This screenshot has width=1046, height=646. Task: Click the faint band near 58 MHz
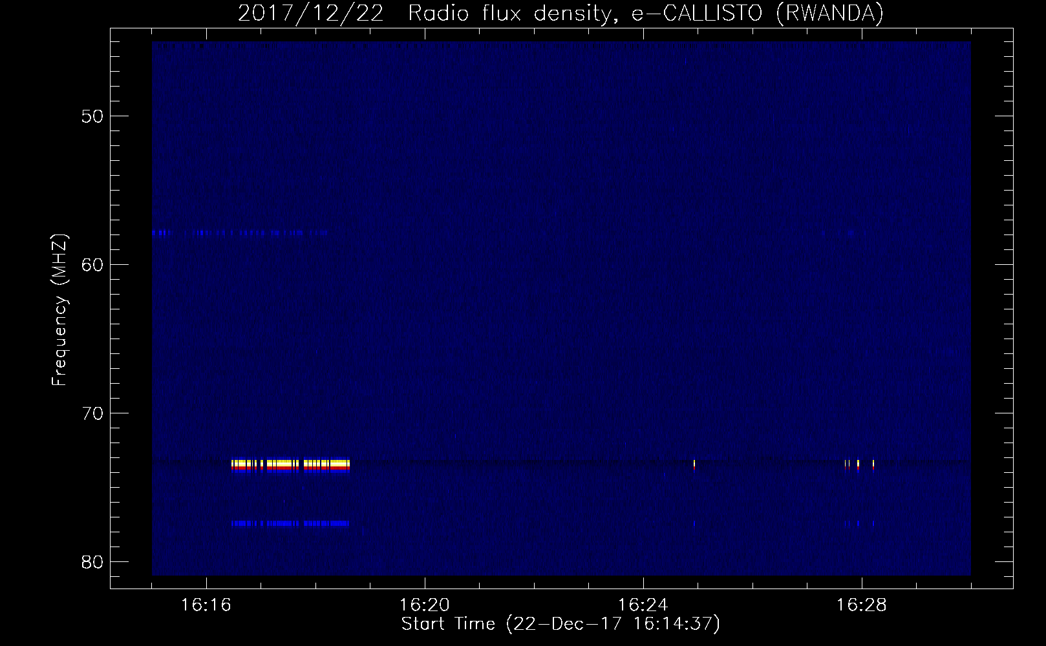click(240, 233)
